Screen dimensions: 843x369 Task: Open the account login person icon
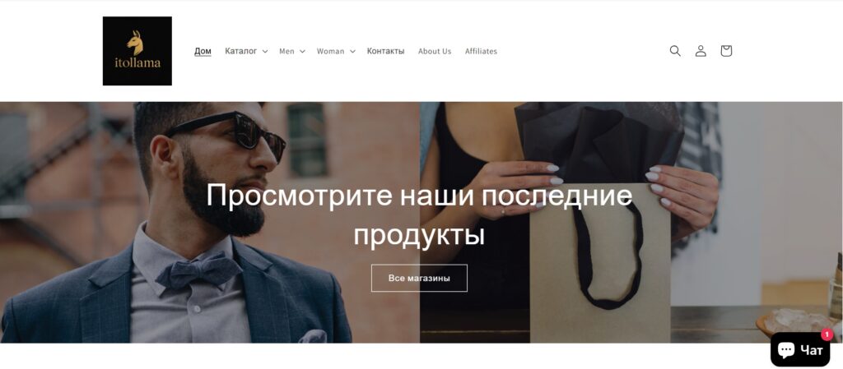[701, 51]
